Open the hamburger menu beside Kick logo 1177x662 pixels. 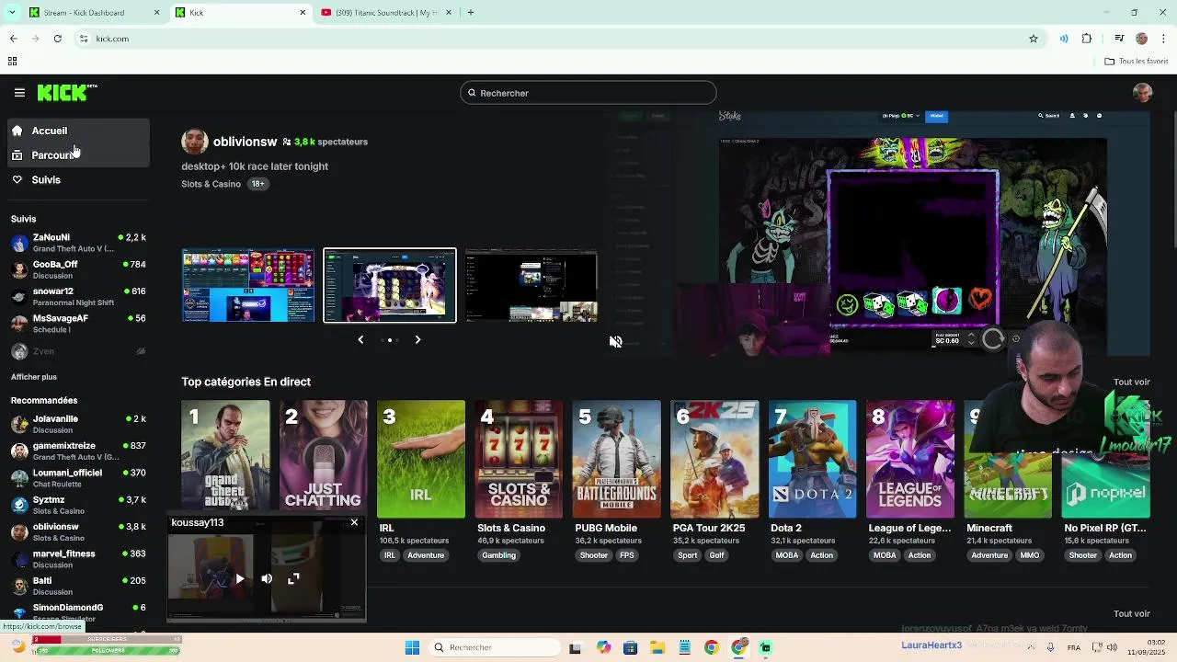(x=19, y=93)
